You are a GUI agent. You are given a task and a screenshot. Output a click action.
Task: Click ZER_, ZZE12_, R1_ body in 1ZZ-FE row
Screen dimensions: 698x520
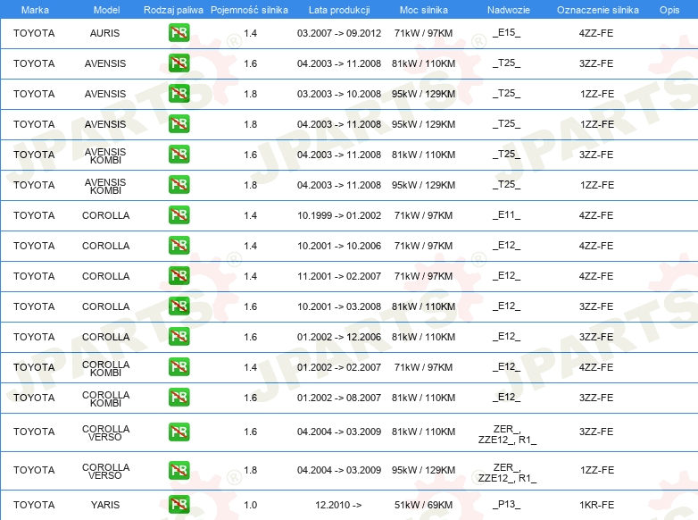point(507,473)
